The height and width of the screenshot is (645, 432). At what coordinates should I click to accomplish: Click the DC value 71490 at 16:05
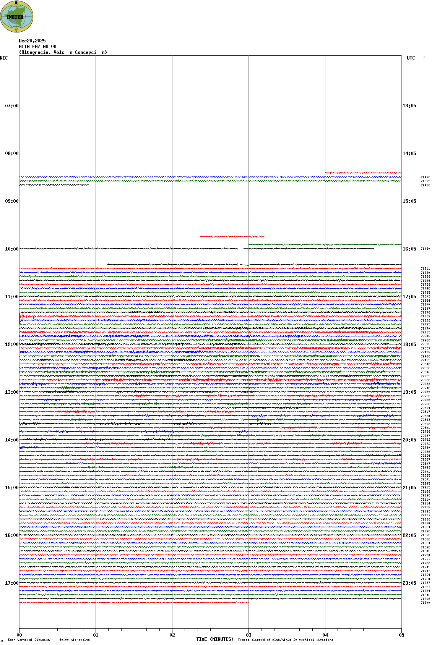coord(425,249)
